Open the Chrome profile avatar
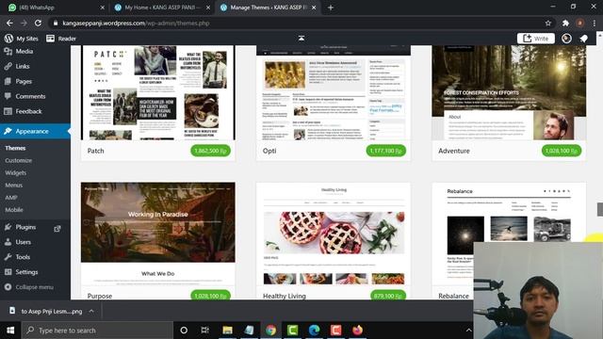The image size is (603, 339). coord(580,23)
